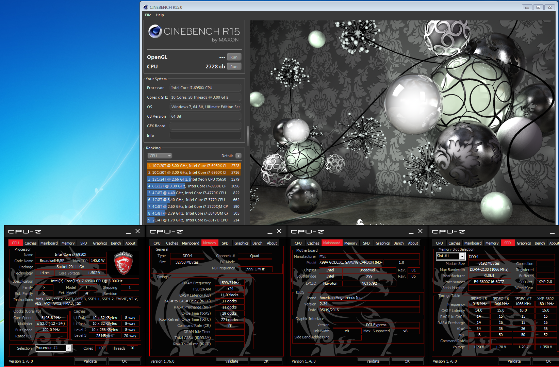Open the Slot #1 memory slot dropdown
This screenshot has width=559, height=367.
click(462, 256)
